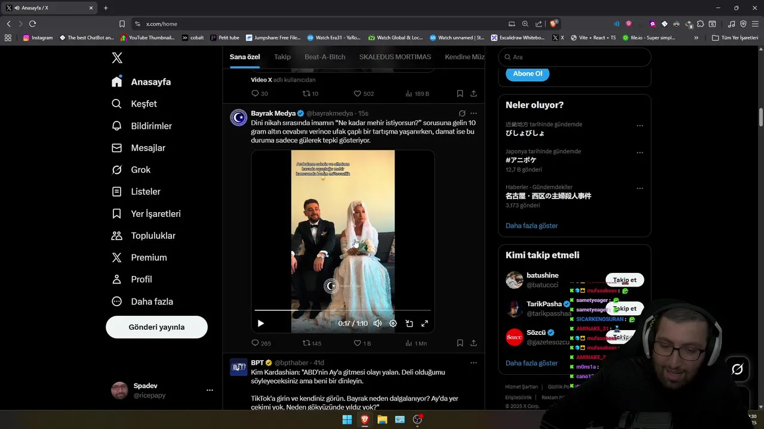Share the Bayrak Medya post
The height and width of the screenshot is (429, 764).
474,343
